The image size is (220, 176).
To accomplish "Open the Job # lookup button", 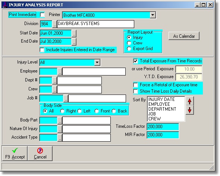I will tap(66, 98).
